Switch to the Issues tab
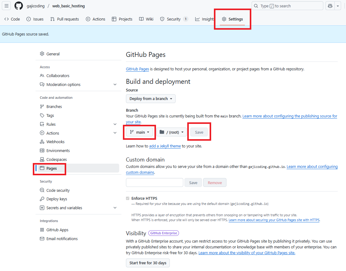The height and width of the screenshot is (271, 346). click(35, 19)
